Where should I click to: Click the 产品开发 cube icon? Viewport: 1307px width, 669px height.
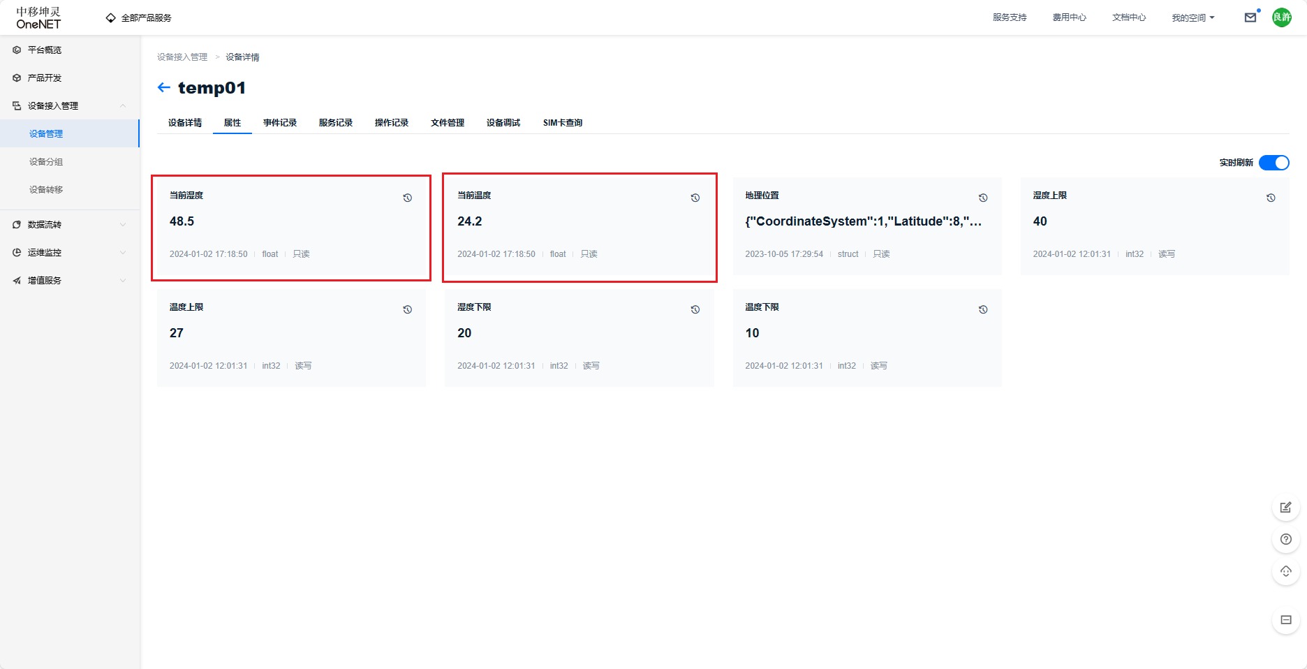pos(17,78)
